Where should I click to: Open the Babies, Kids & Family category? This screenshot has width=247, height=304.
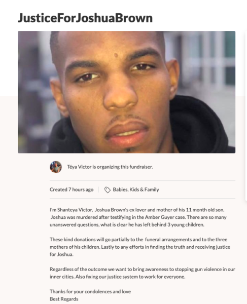[x=136, y=189]
